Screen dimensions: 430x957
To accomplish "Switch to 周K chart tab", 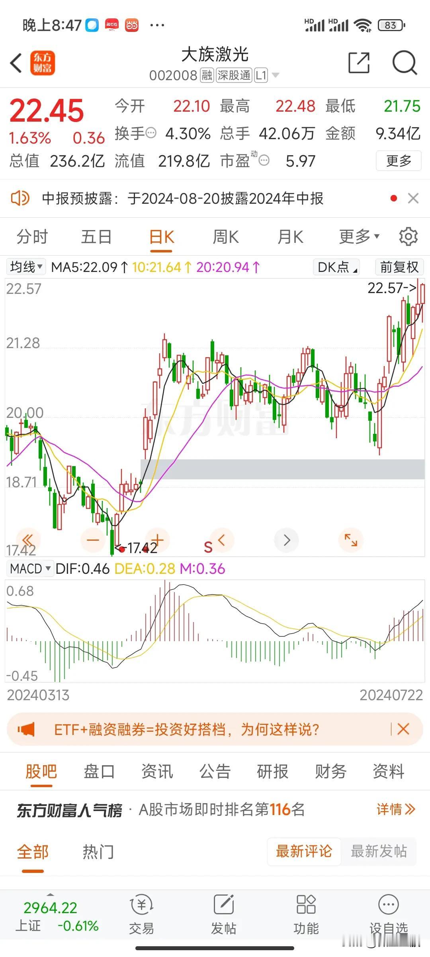I will click(226, 237).
